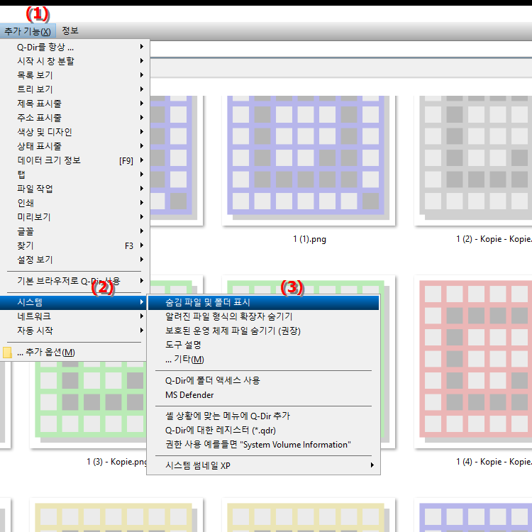
Task: Open the 추가 기능(X) menu
Action: [28, 31]
